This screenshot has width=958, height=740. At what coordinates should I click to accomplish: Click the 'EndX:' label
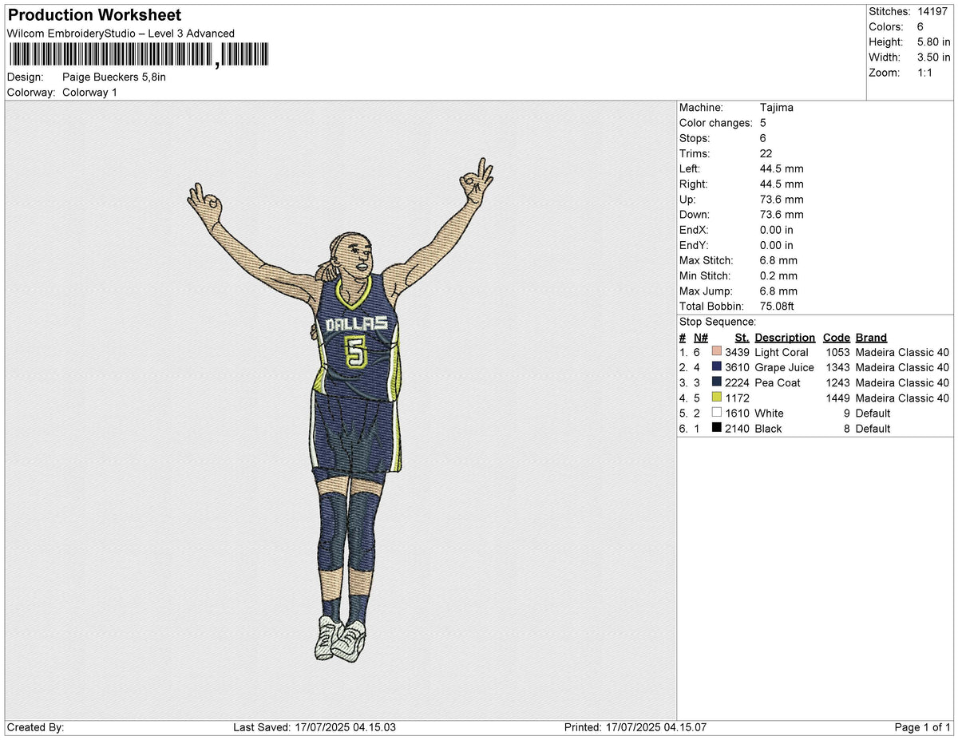click(694, 230)
